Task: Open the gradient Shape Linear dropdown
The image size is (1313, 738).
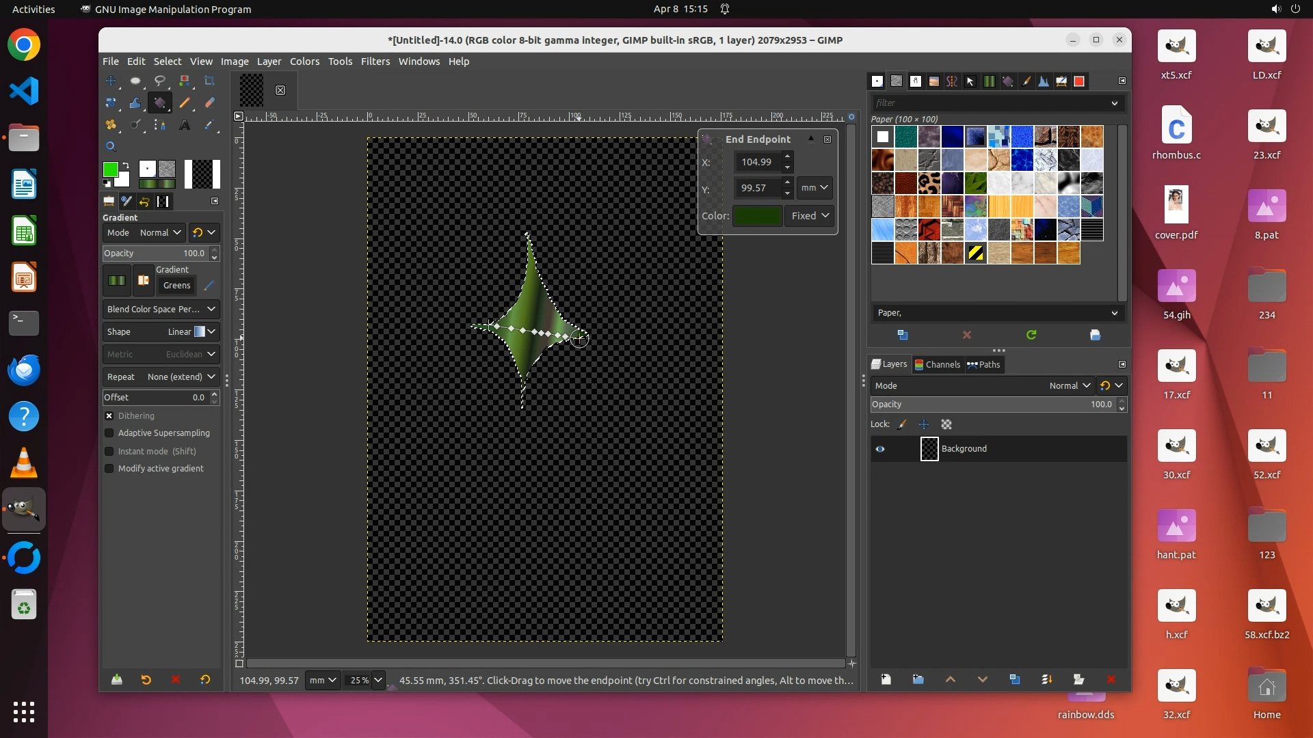Action: [x=161, y=331]
